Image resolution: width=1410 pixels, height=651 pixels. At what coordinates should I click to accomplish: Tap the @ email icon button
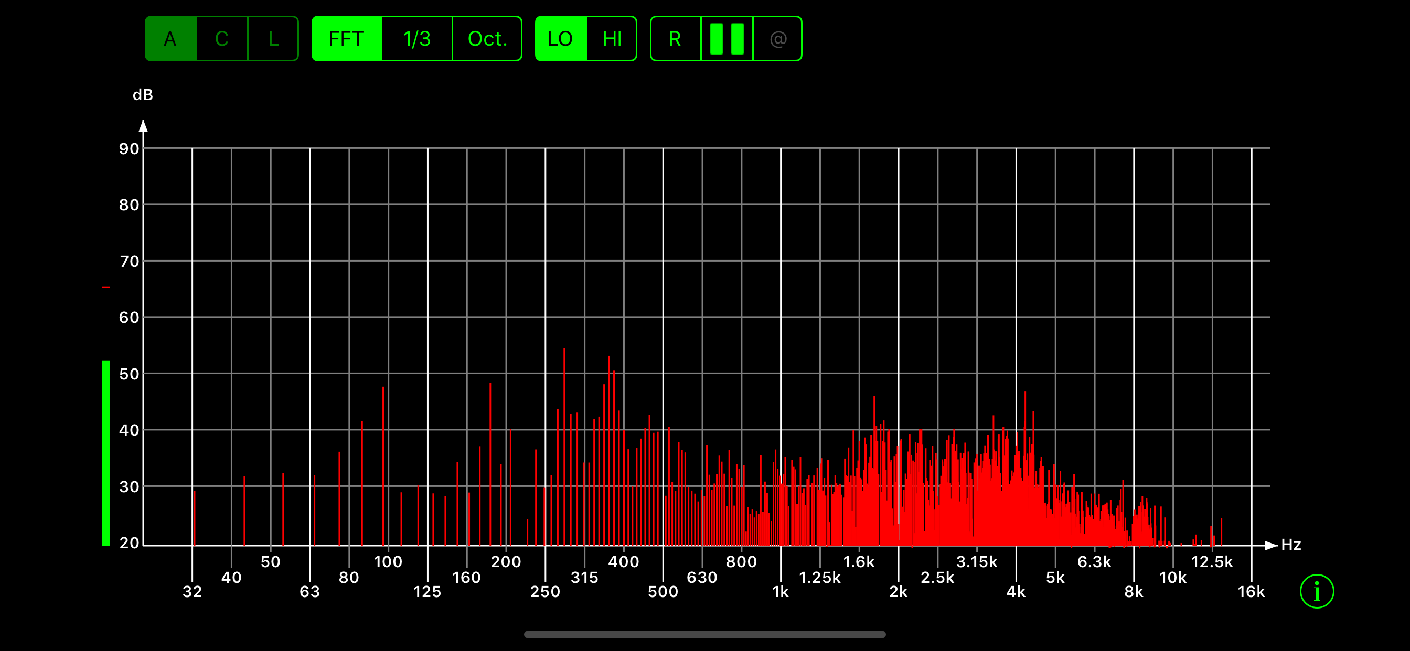[x=778, y=39]
